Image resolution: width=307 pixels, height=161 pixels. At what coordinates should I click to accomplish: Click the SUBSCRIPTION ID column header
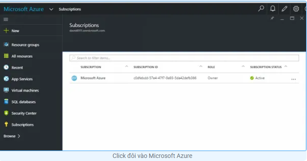(x=146, y=67)
